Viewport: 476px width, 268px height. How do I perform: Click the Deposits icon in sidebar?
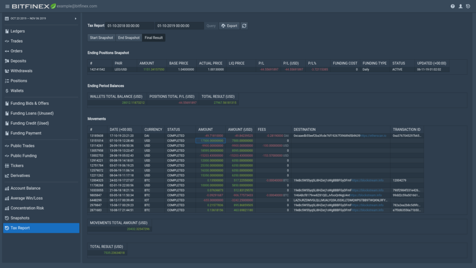tap(7, 61)
